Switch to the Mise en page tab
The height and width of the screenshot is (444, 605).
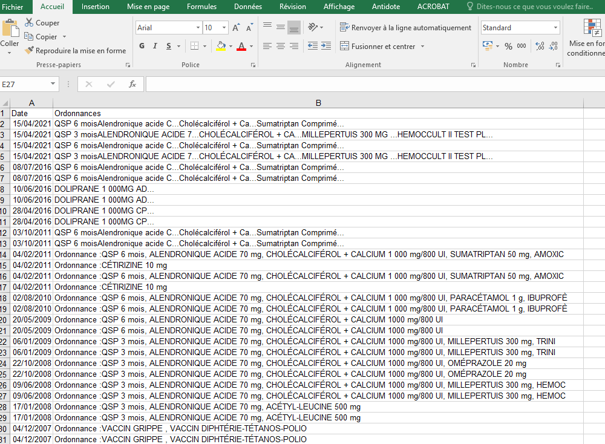(x=148, y=7)
